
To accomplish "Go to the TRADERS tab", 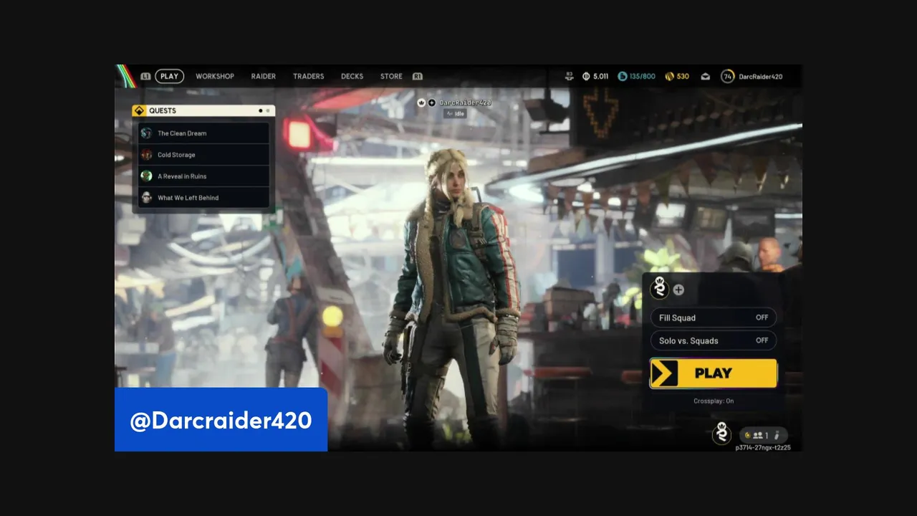I will 308,76.
